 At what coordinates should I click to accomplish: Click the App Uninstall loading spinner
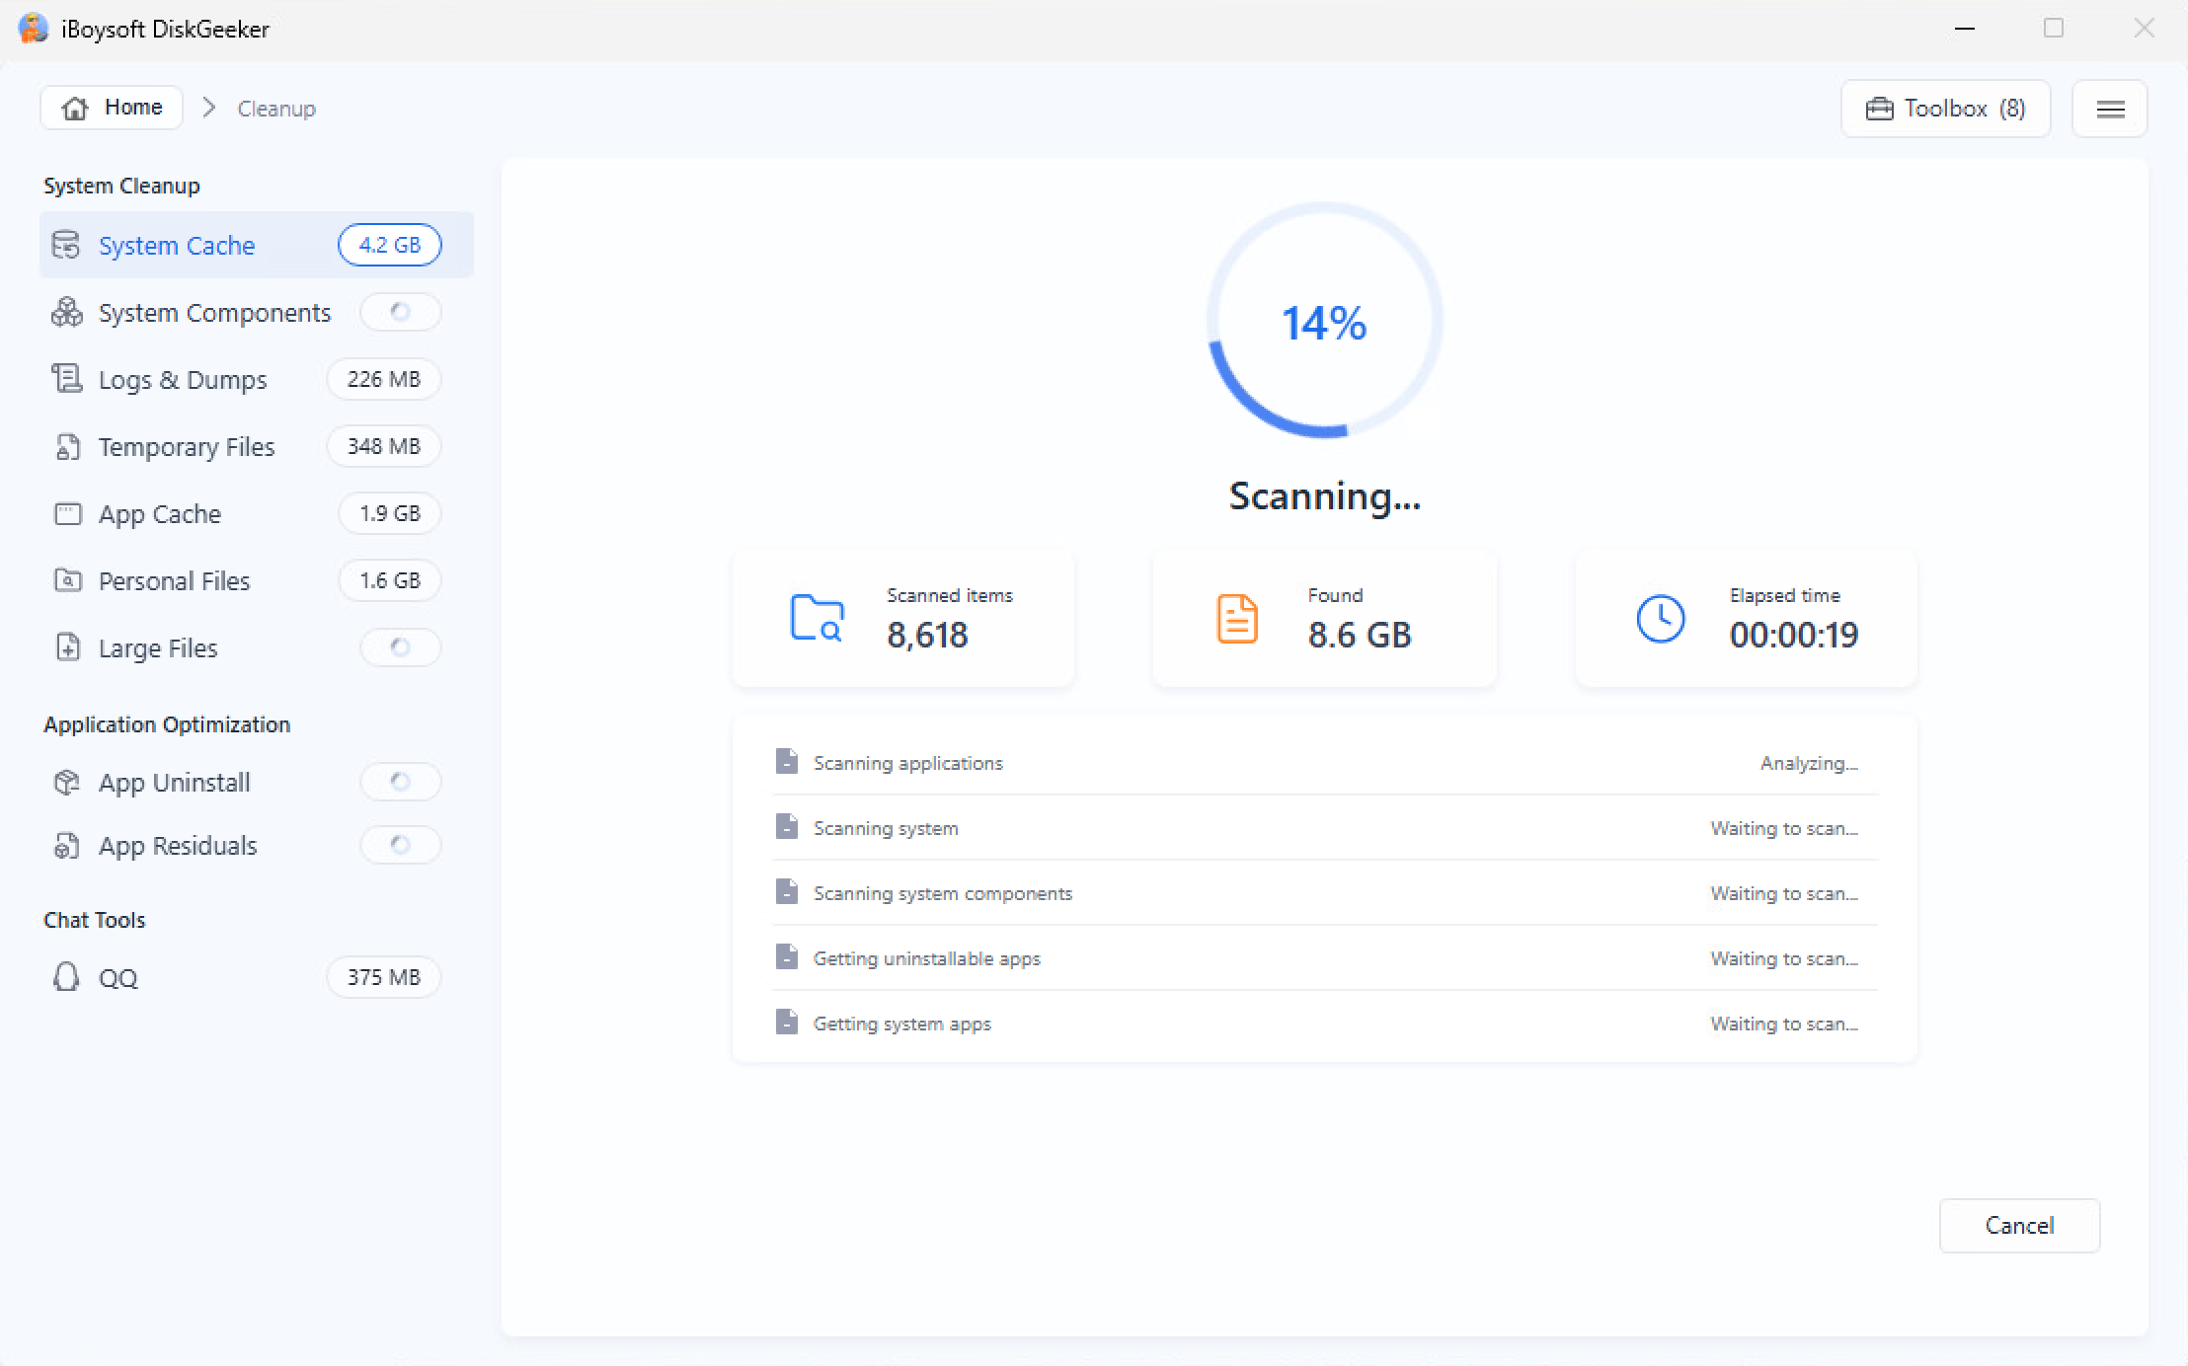point(400,782)
